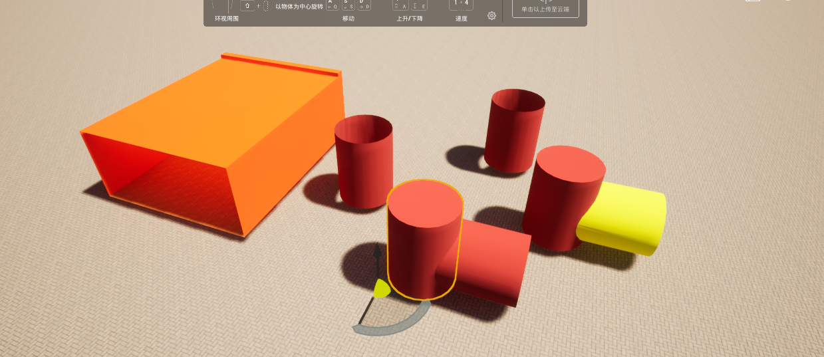
Task: Click the upload to cloud button
Action: coord(545,7)
